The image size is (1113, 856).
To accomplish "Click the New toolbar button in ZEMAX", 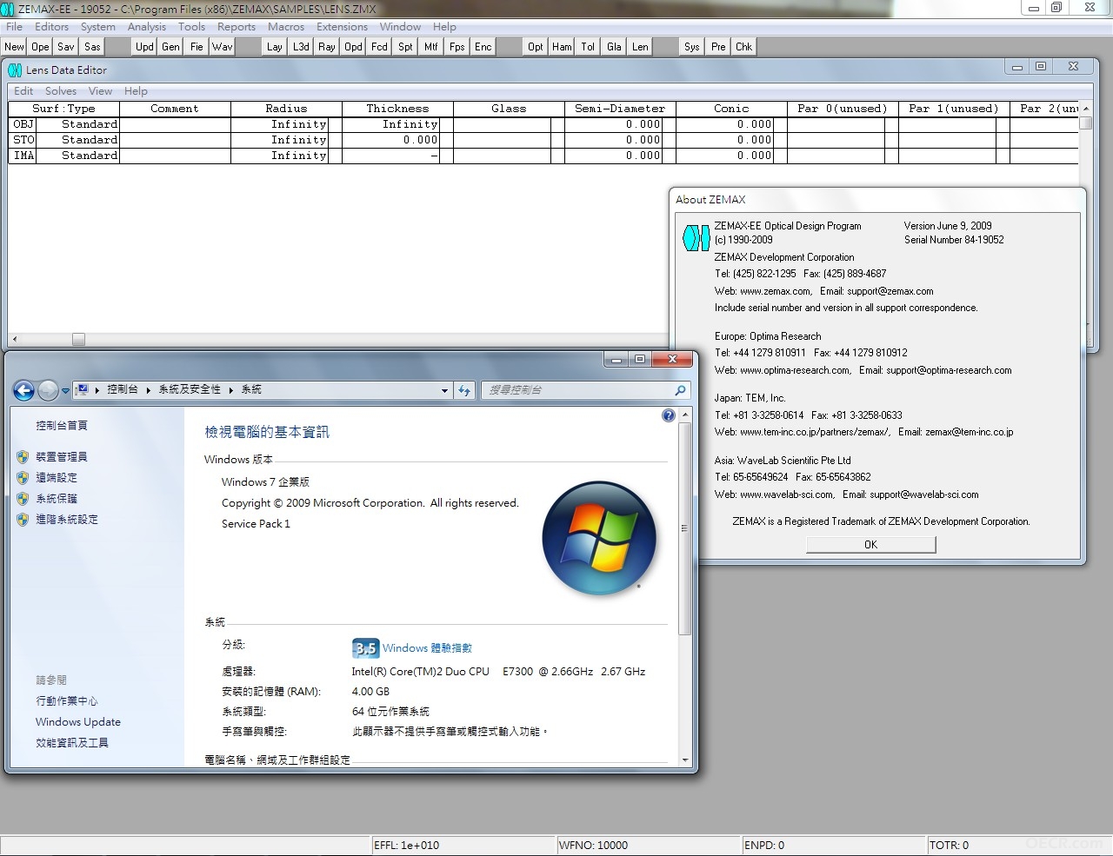I will tap(15, 47).
